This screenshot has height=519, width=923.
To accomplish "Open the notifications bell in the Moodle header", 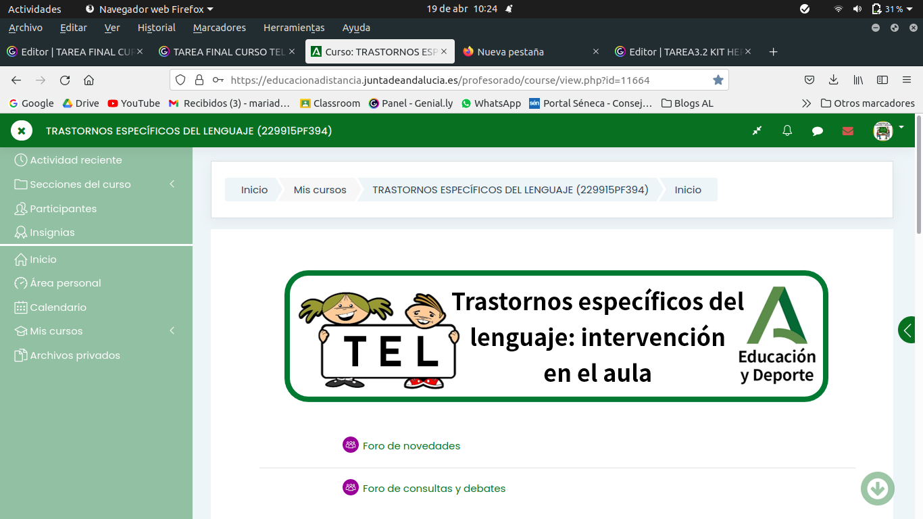I will coord(787,130).
